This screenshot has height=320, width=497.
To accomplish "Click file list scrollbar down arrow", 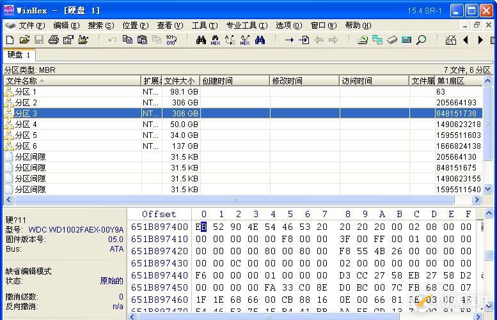I will pos(488,189).
